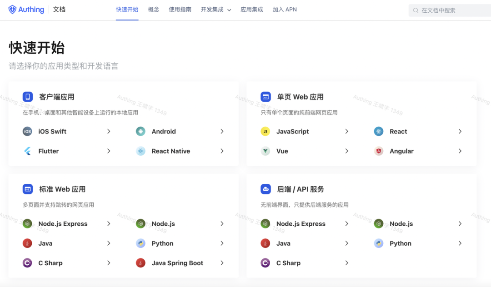Screen dimensions: 491x287
Task: Click the chevron next to Java Spring Boot
Action: coord(222,263)
